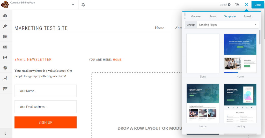Click the Home navigation menu item

coord(159,28)
